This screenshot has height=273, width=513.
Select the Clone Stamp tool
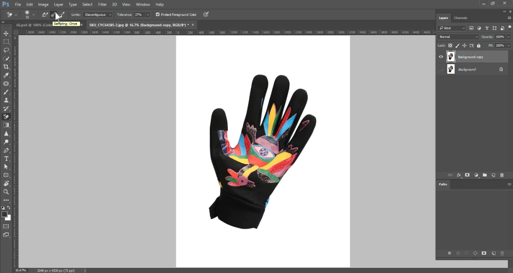tap(6, 100)
